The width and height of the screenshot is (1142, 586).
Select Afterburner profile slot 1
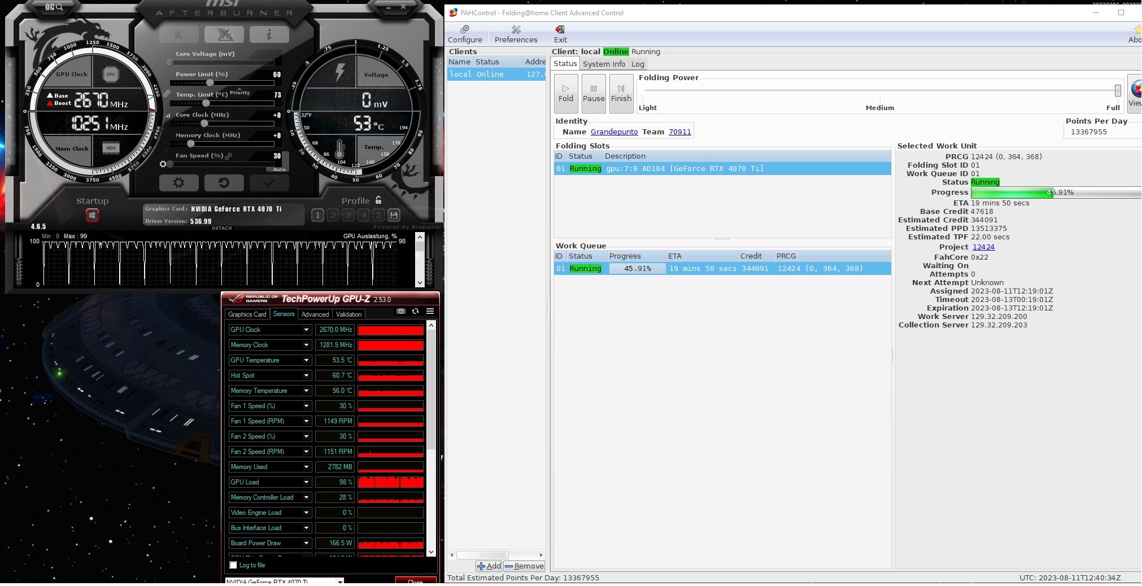point(317,215)
